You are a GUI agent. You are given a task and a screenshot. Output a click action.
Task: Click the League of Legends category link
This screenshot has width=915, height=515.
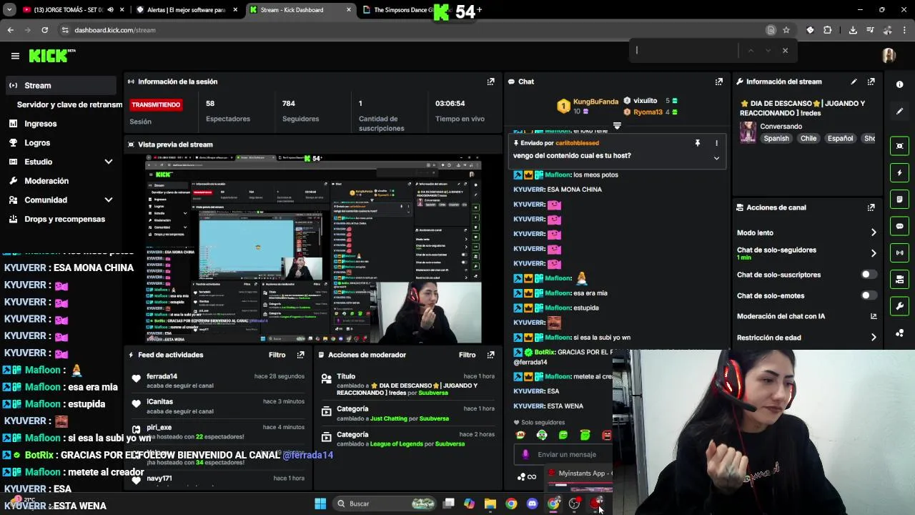click(x=403, y=444)
